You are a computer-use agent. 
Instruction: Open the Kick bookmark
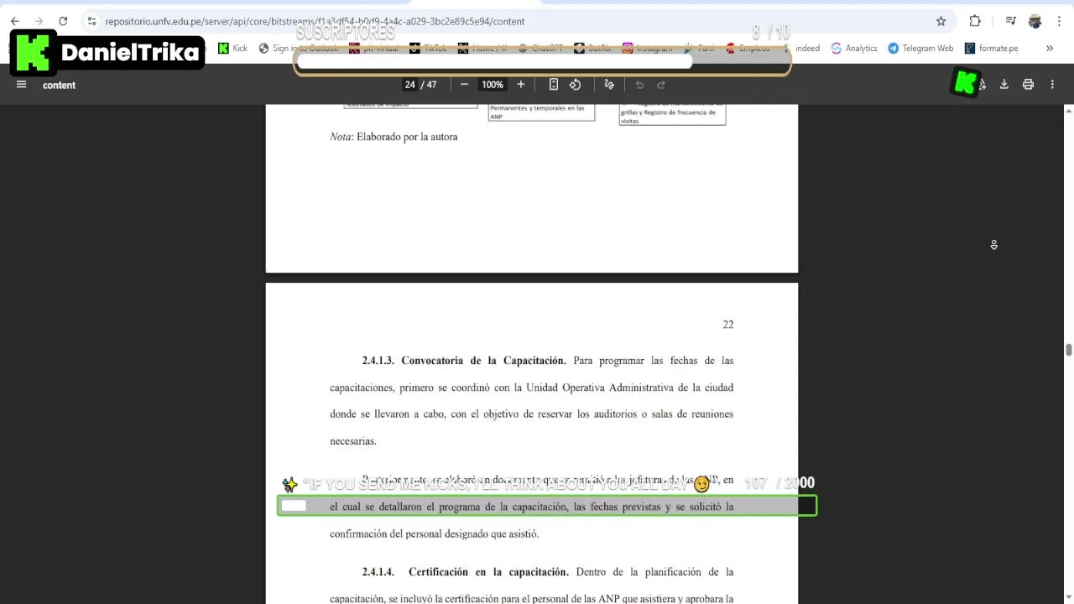pyautogui.click(x=232, y=49)
